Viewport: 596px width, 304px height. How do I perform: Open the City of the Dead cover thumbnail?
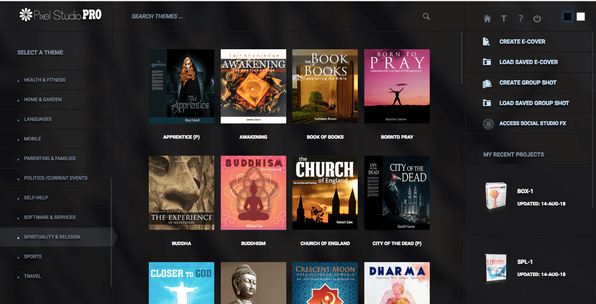(x=397, y=193)
